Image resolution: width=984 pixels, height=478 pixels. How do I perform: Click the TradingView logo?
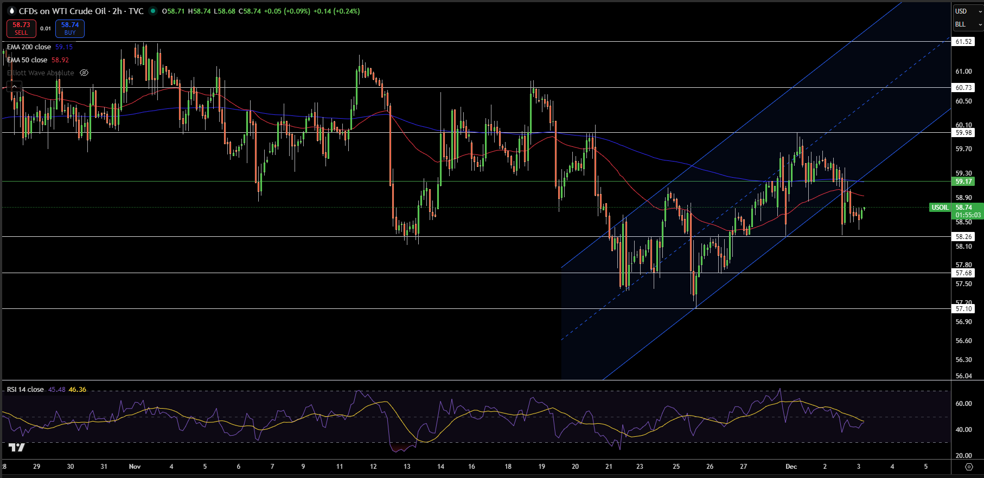click(17, 447)
